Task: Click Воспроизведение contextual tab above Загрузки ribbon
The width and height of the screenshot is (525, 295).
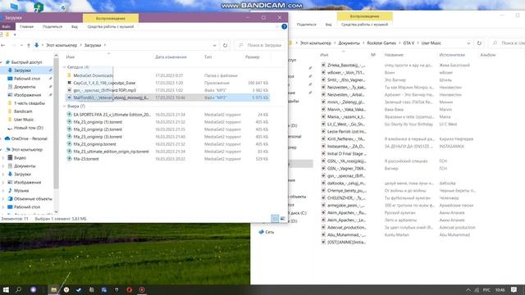Action: point(111,18)
